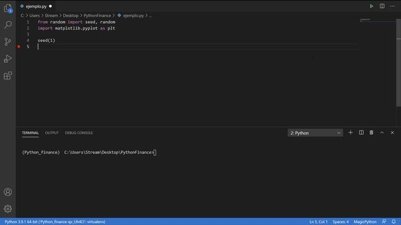Image resolution: width=401 pixels, height=225 pixels.
Task: Run Python file with play button
Action: click(x=372, y=6)
